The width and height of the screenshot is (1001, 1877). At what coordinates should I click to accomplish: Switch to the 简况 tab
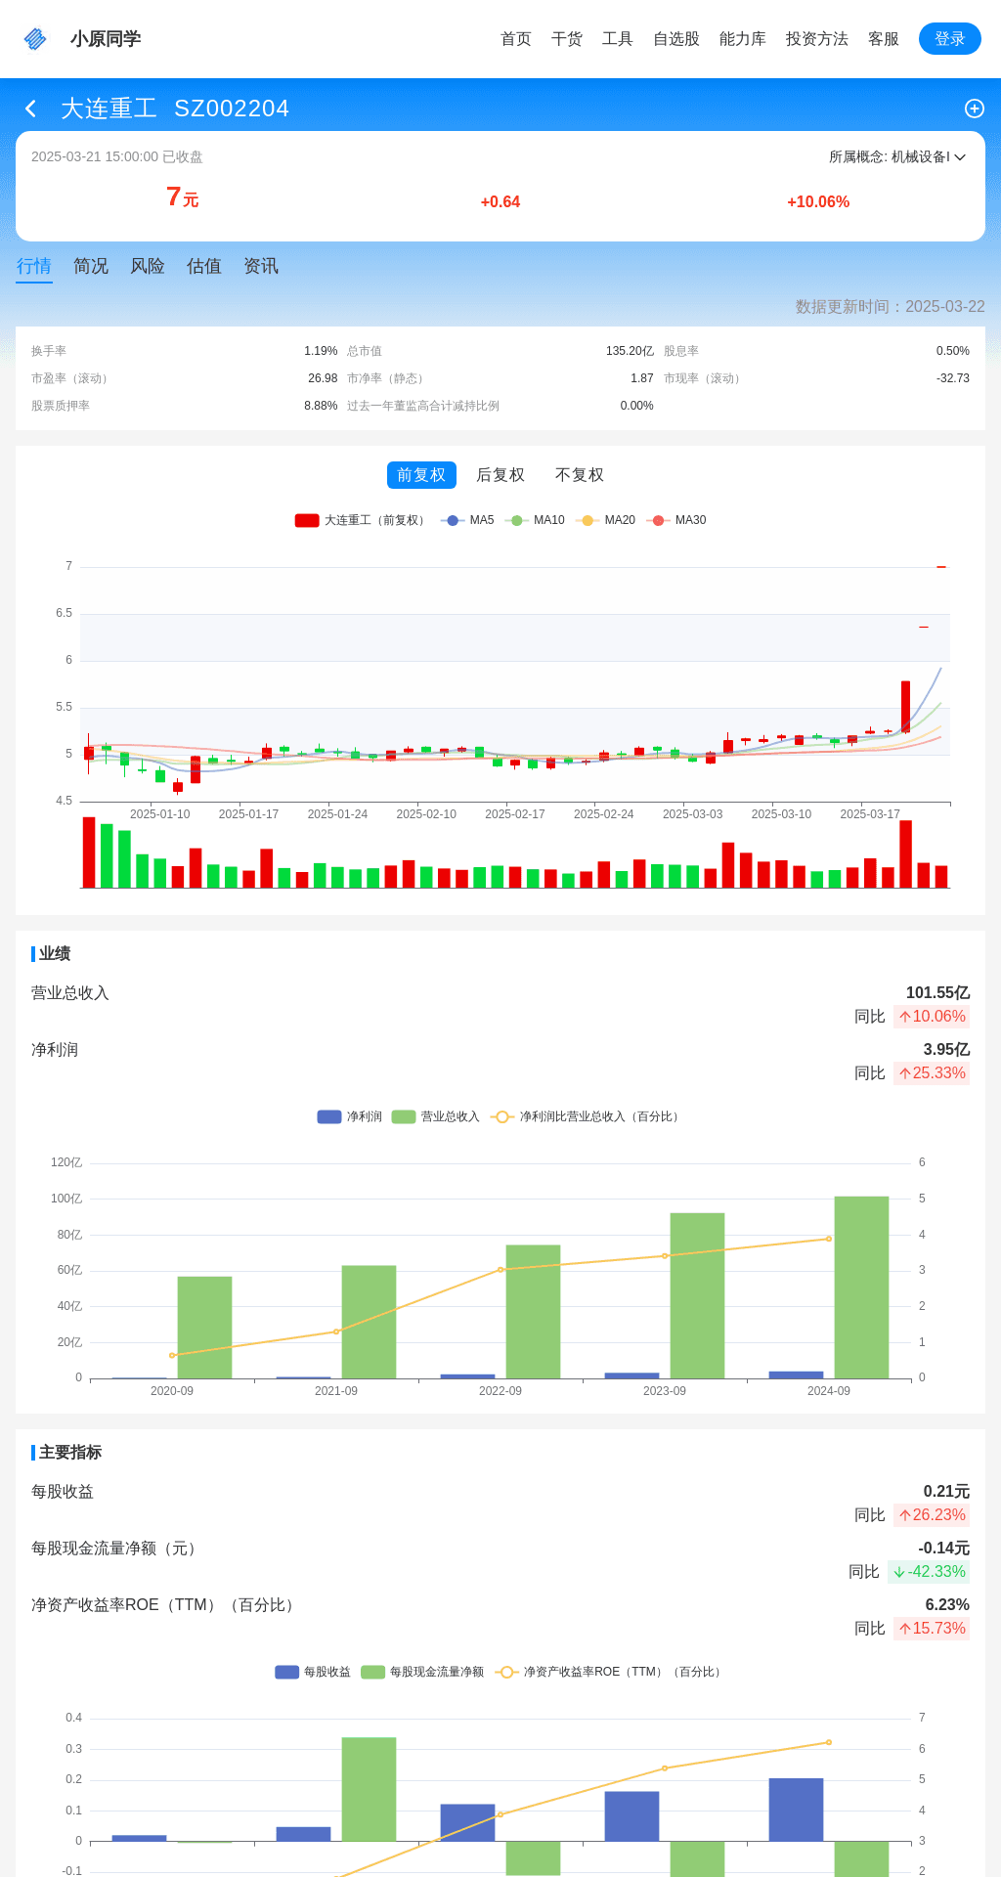point(91,266)
